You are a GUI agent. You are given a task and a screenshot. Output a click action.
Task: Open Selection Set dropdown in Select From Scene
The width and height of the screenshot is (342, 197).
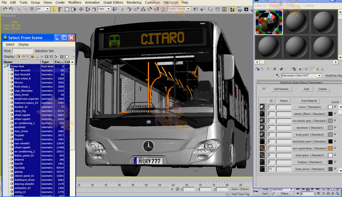pos(73,51)
